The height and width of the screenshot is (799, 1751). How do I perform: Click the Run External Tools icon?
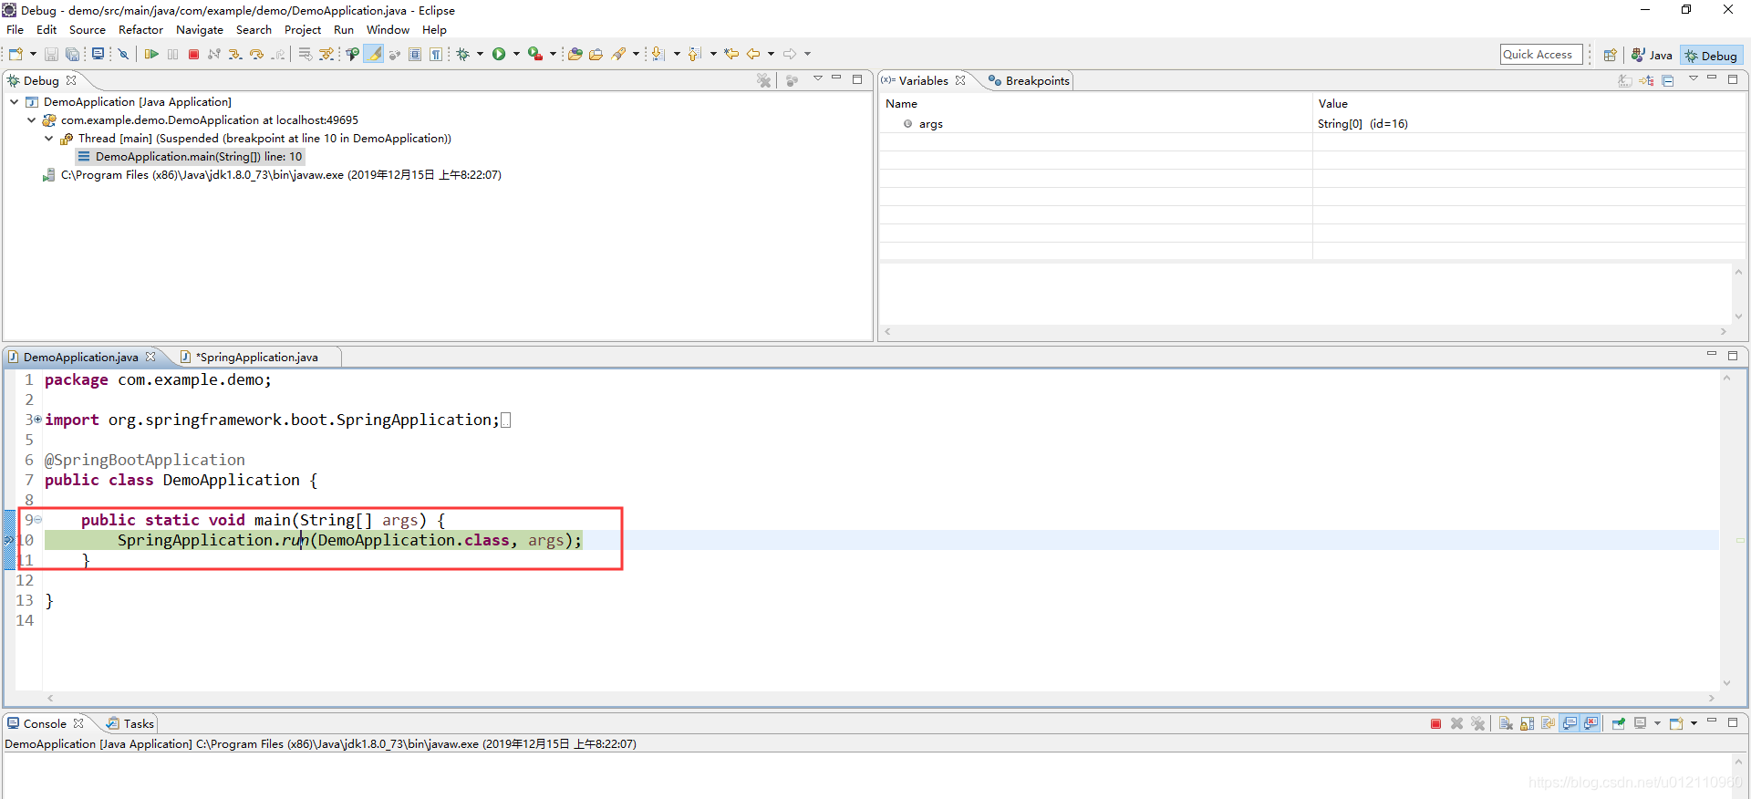535,54
